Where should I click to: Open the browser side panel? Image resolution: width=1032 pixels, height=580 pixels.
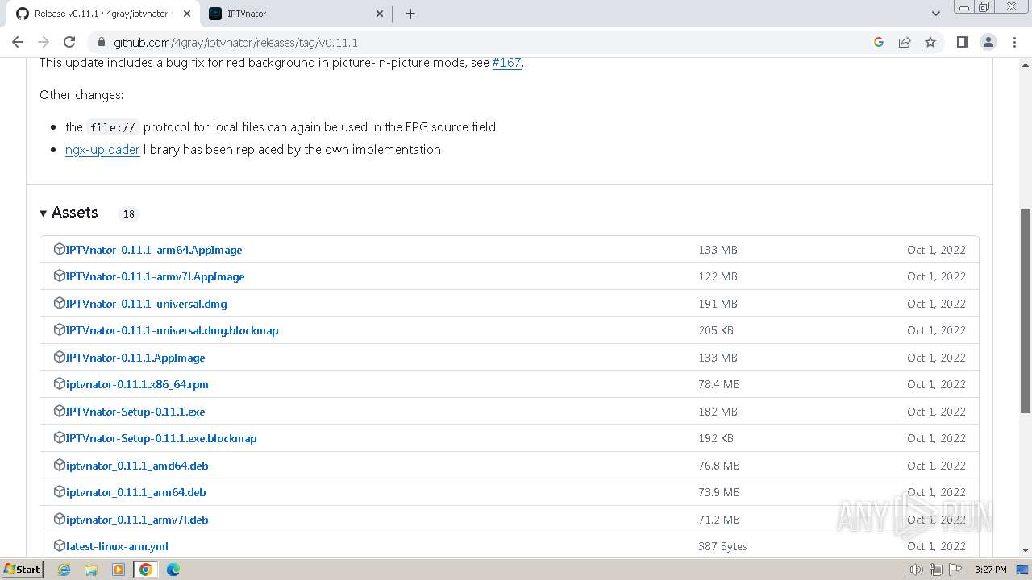pyautogui.click(x=962, y=42)
